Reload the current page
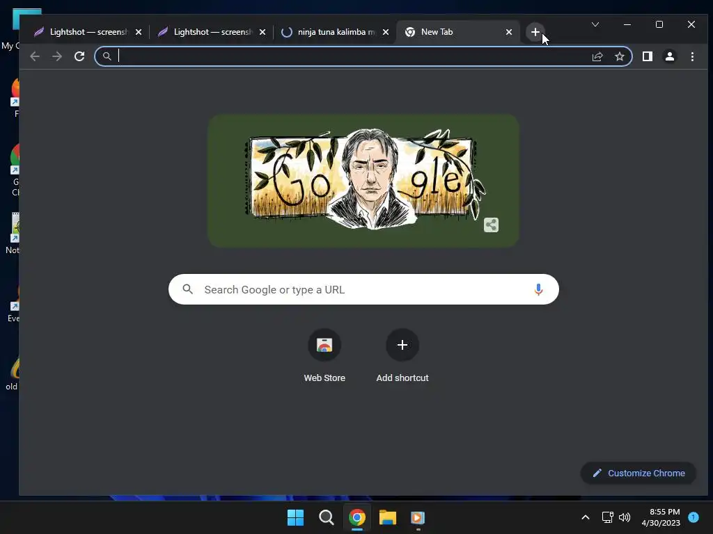 click(79, 56)
